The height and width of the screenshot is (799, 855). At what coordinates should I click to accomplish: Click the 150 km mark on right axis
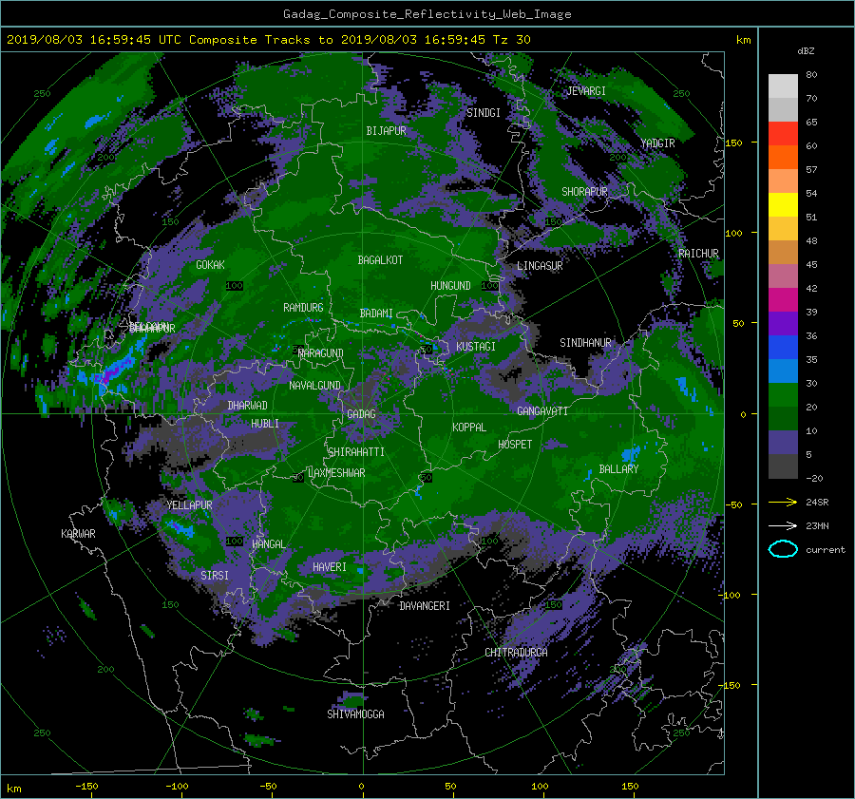tap(733, 143)
